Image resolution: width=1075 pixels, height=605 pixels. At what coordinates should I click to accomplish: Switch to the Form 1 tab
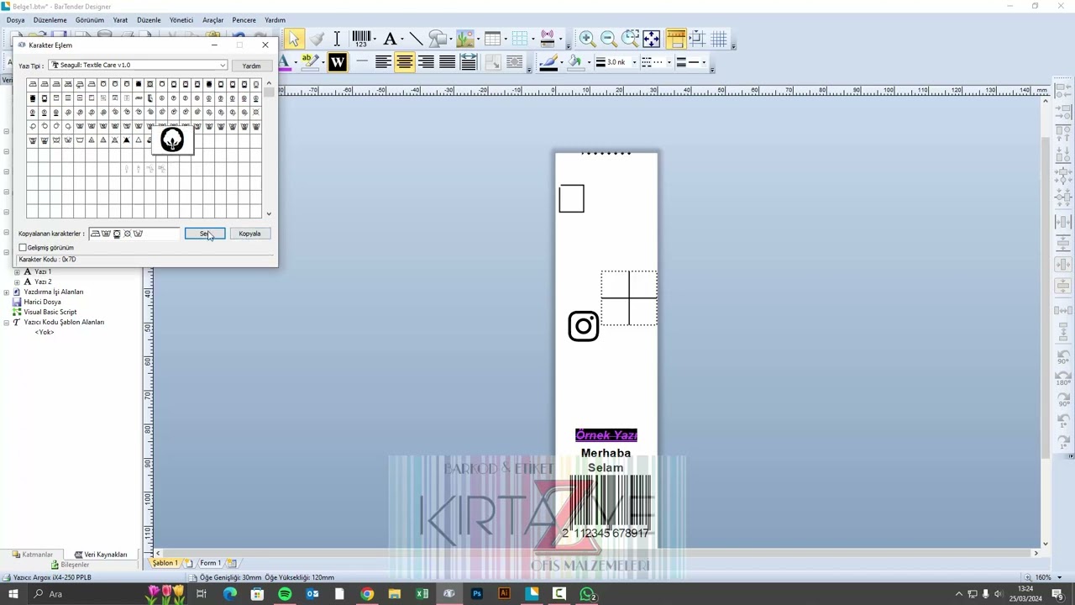(210, 563)
